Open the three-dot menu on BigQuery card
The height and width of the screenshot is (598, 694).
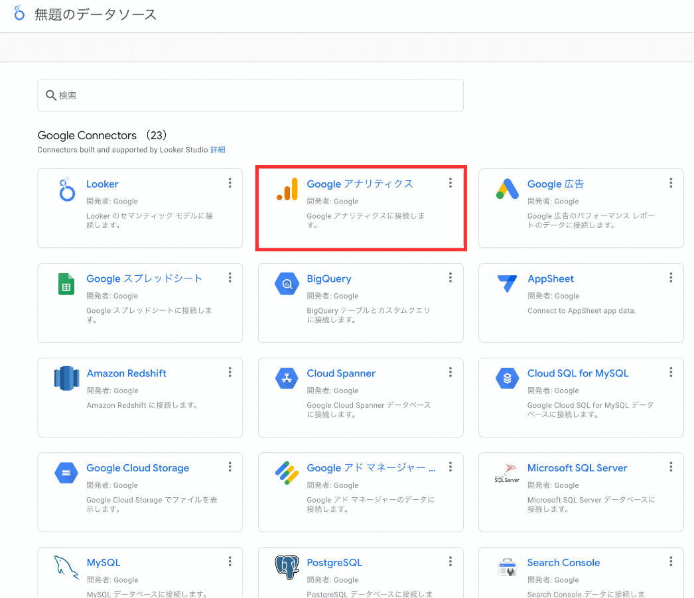click(450, 278)
